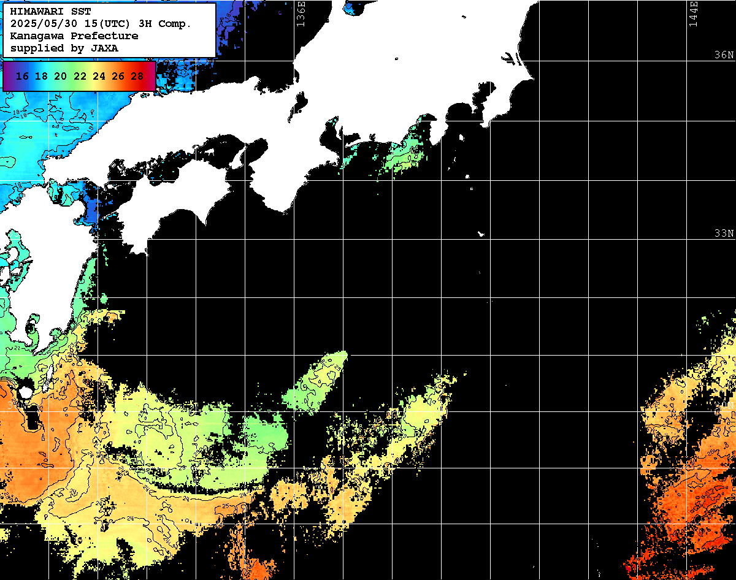Select the "36N" latitude label
Screen dimensions: 736x580
[x=724, y=55]
